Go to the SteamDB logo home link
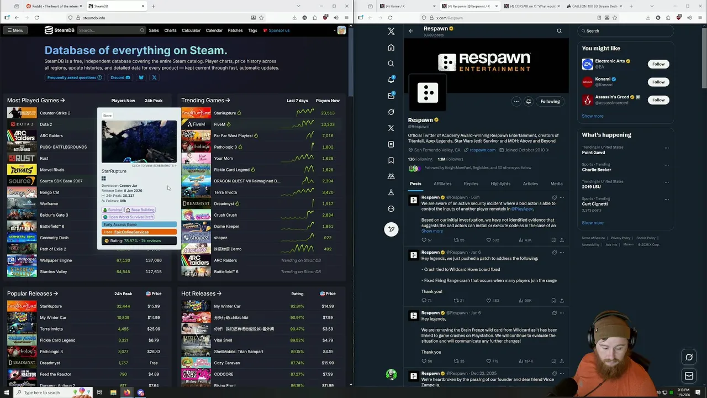The width and height of the screenshot is (707, 398). click(x=59, y=30)
